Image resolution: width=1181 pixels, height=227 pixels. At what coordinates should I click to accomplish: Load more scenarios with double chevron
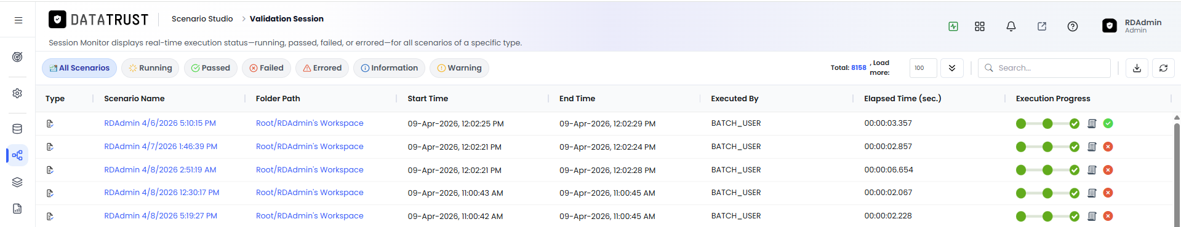[952, 68]
